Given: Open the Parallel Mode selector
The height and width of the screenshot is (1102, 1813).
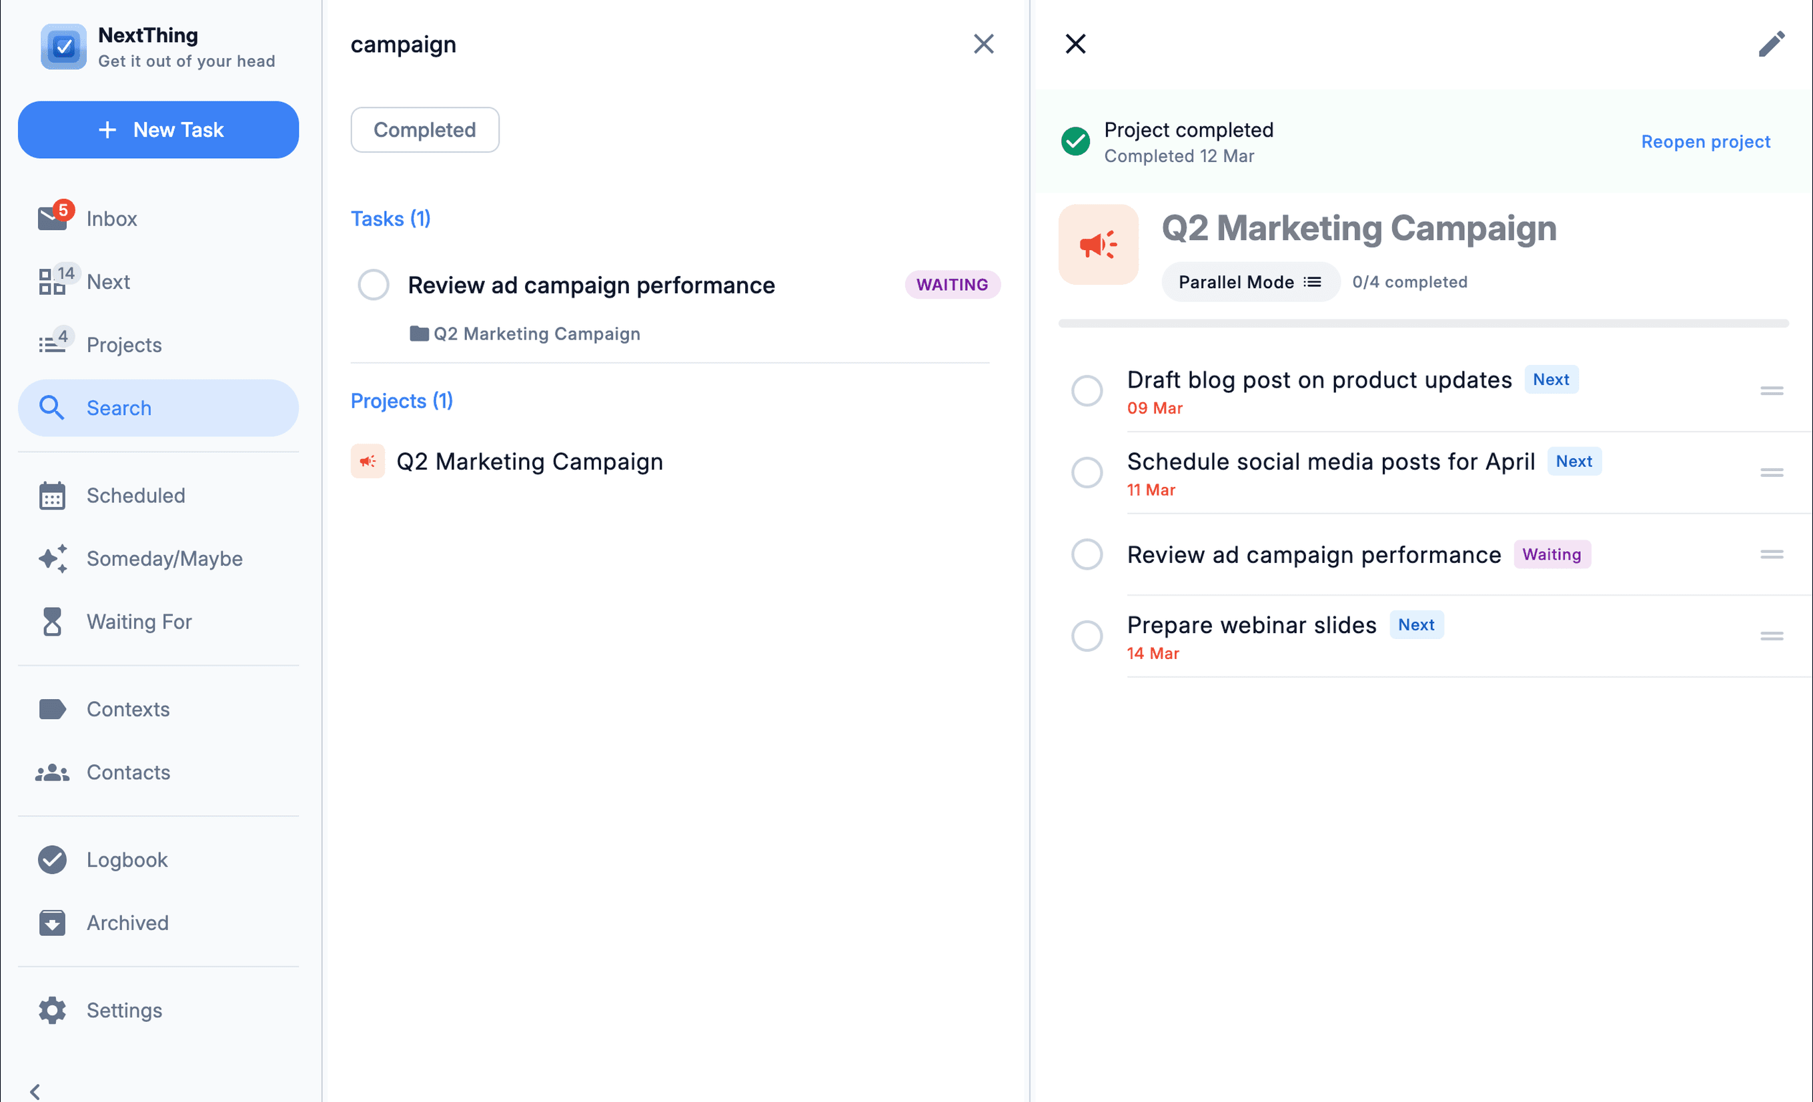Looking at the screenshot, I should tap(1249, 282).
